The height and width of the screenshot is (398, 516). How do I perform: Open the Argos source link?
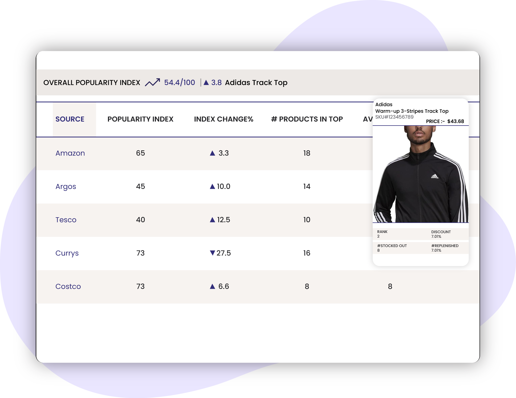66,187
